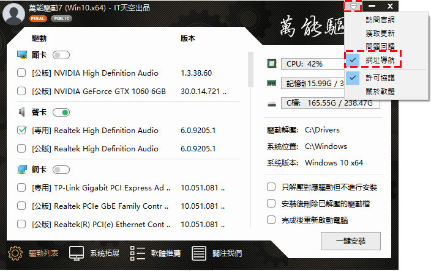Click the monitor icon for 系統拓展

[x=77, y=253]
